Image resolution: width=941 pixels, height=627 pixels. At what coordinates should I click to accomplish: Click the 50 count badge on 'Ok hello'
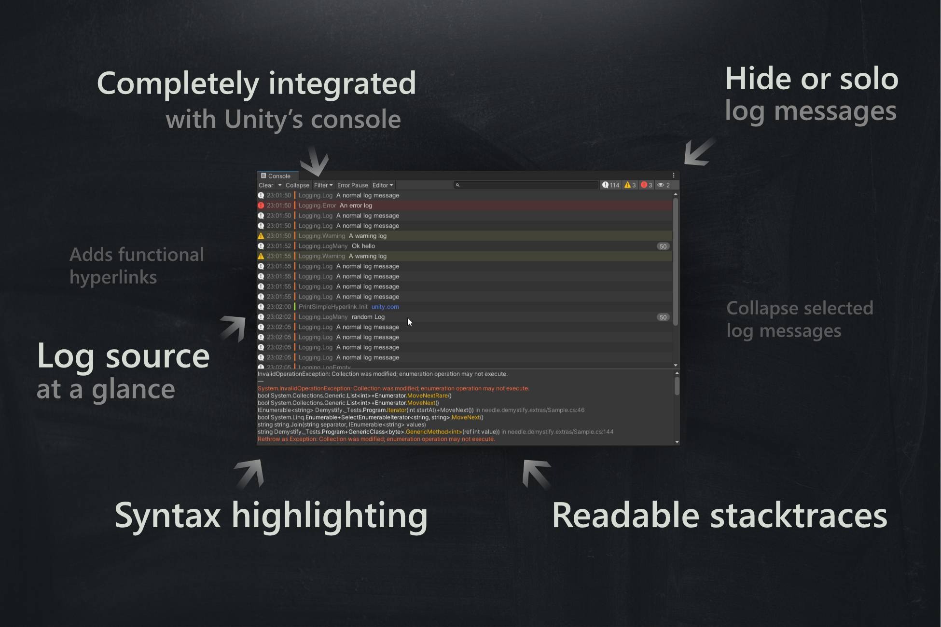[x=663, y=246]
